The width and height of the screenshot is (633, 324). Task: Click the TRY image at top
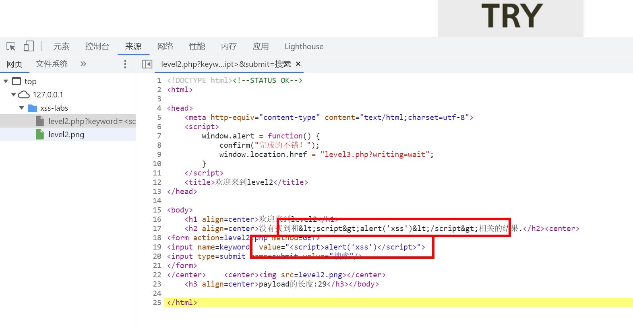(511, 18)
